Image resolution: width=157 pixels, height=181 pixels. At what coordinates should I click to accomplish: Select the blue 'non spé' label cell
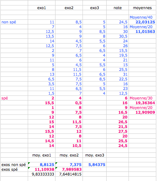[14, 22]
